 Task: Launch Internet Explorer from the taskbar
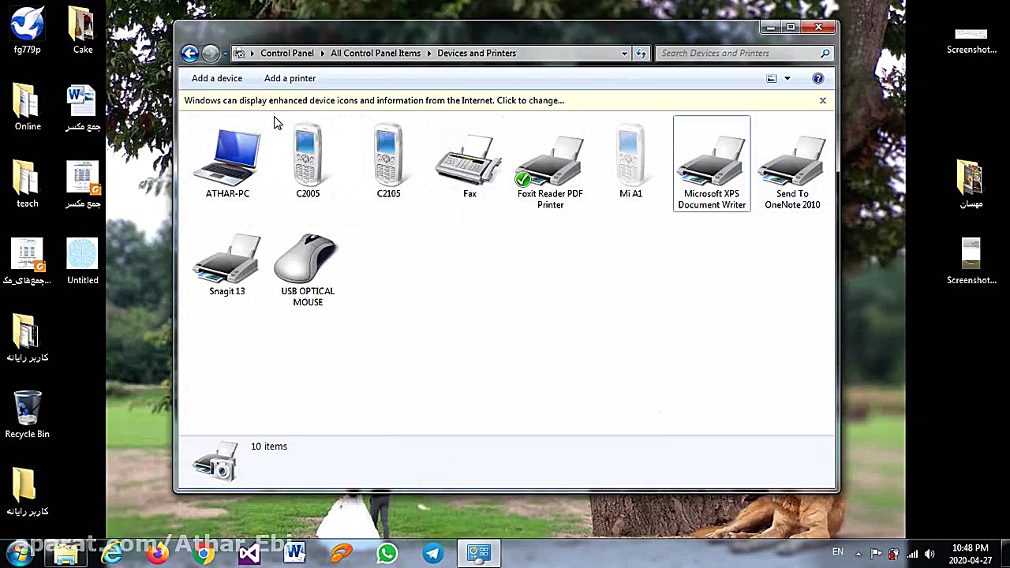(x=112, y=554)
